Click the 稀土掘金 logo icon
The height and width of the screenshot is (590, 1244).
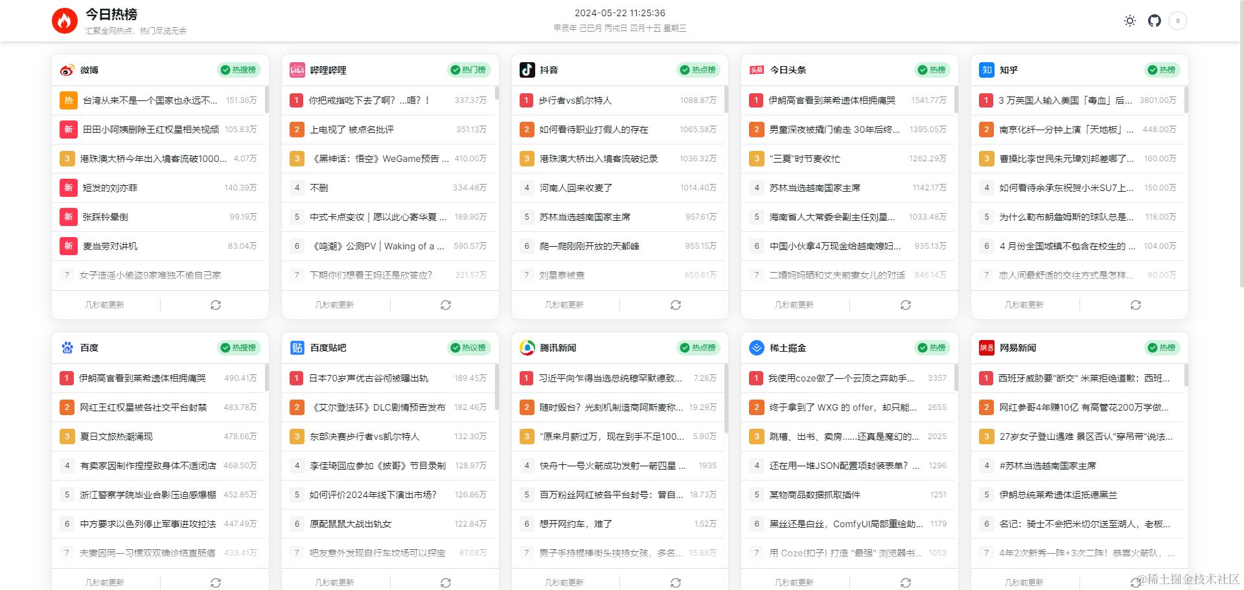[x=756, y=348]
